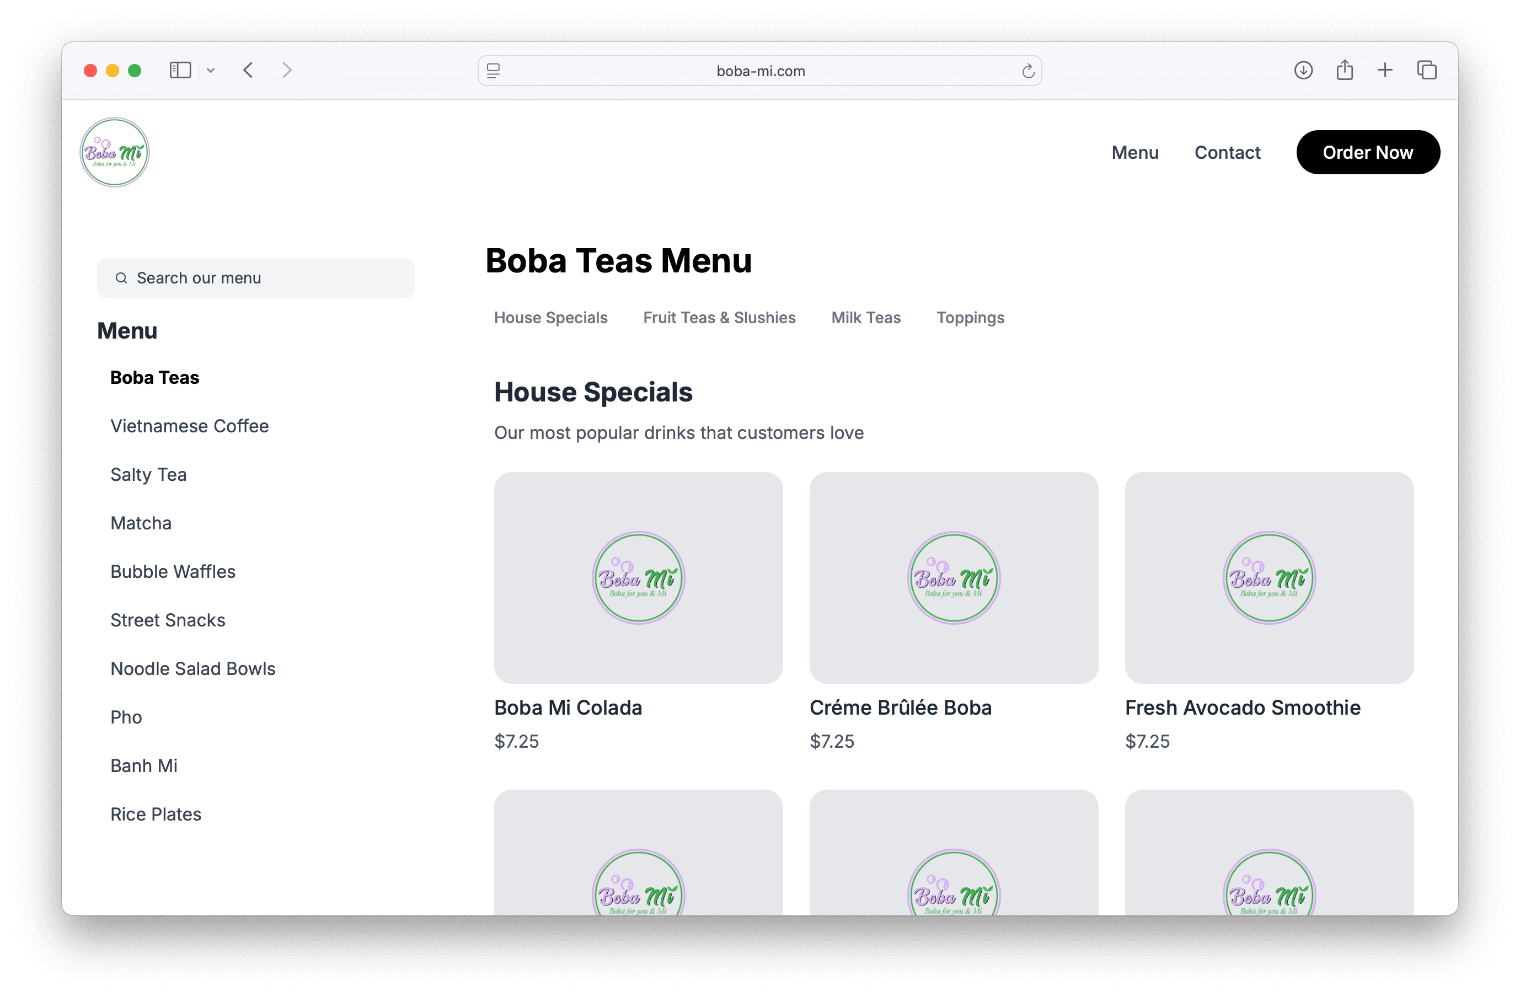Click the Boba Teas Menu page title

pyautogui.click(x=618, y=261)
